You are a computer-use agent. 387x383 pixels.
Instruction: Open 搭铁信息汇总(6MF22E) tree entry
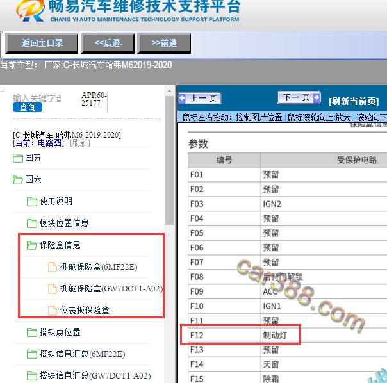pyautogui.click(x=82, y=354)
